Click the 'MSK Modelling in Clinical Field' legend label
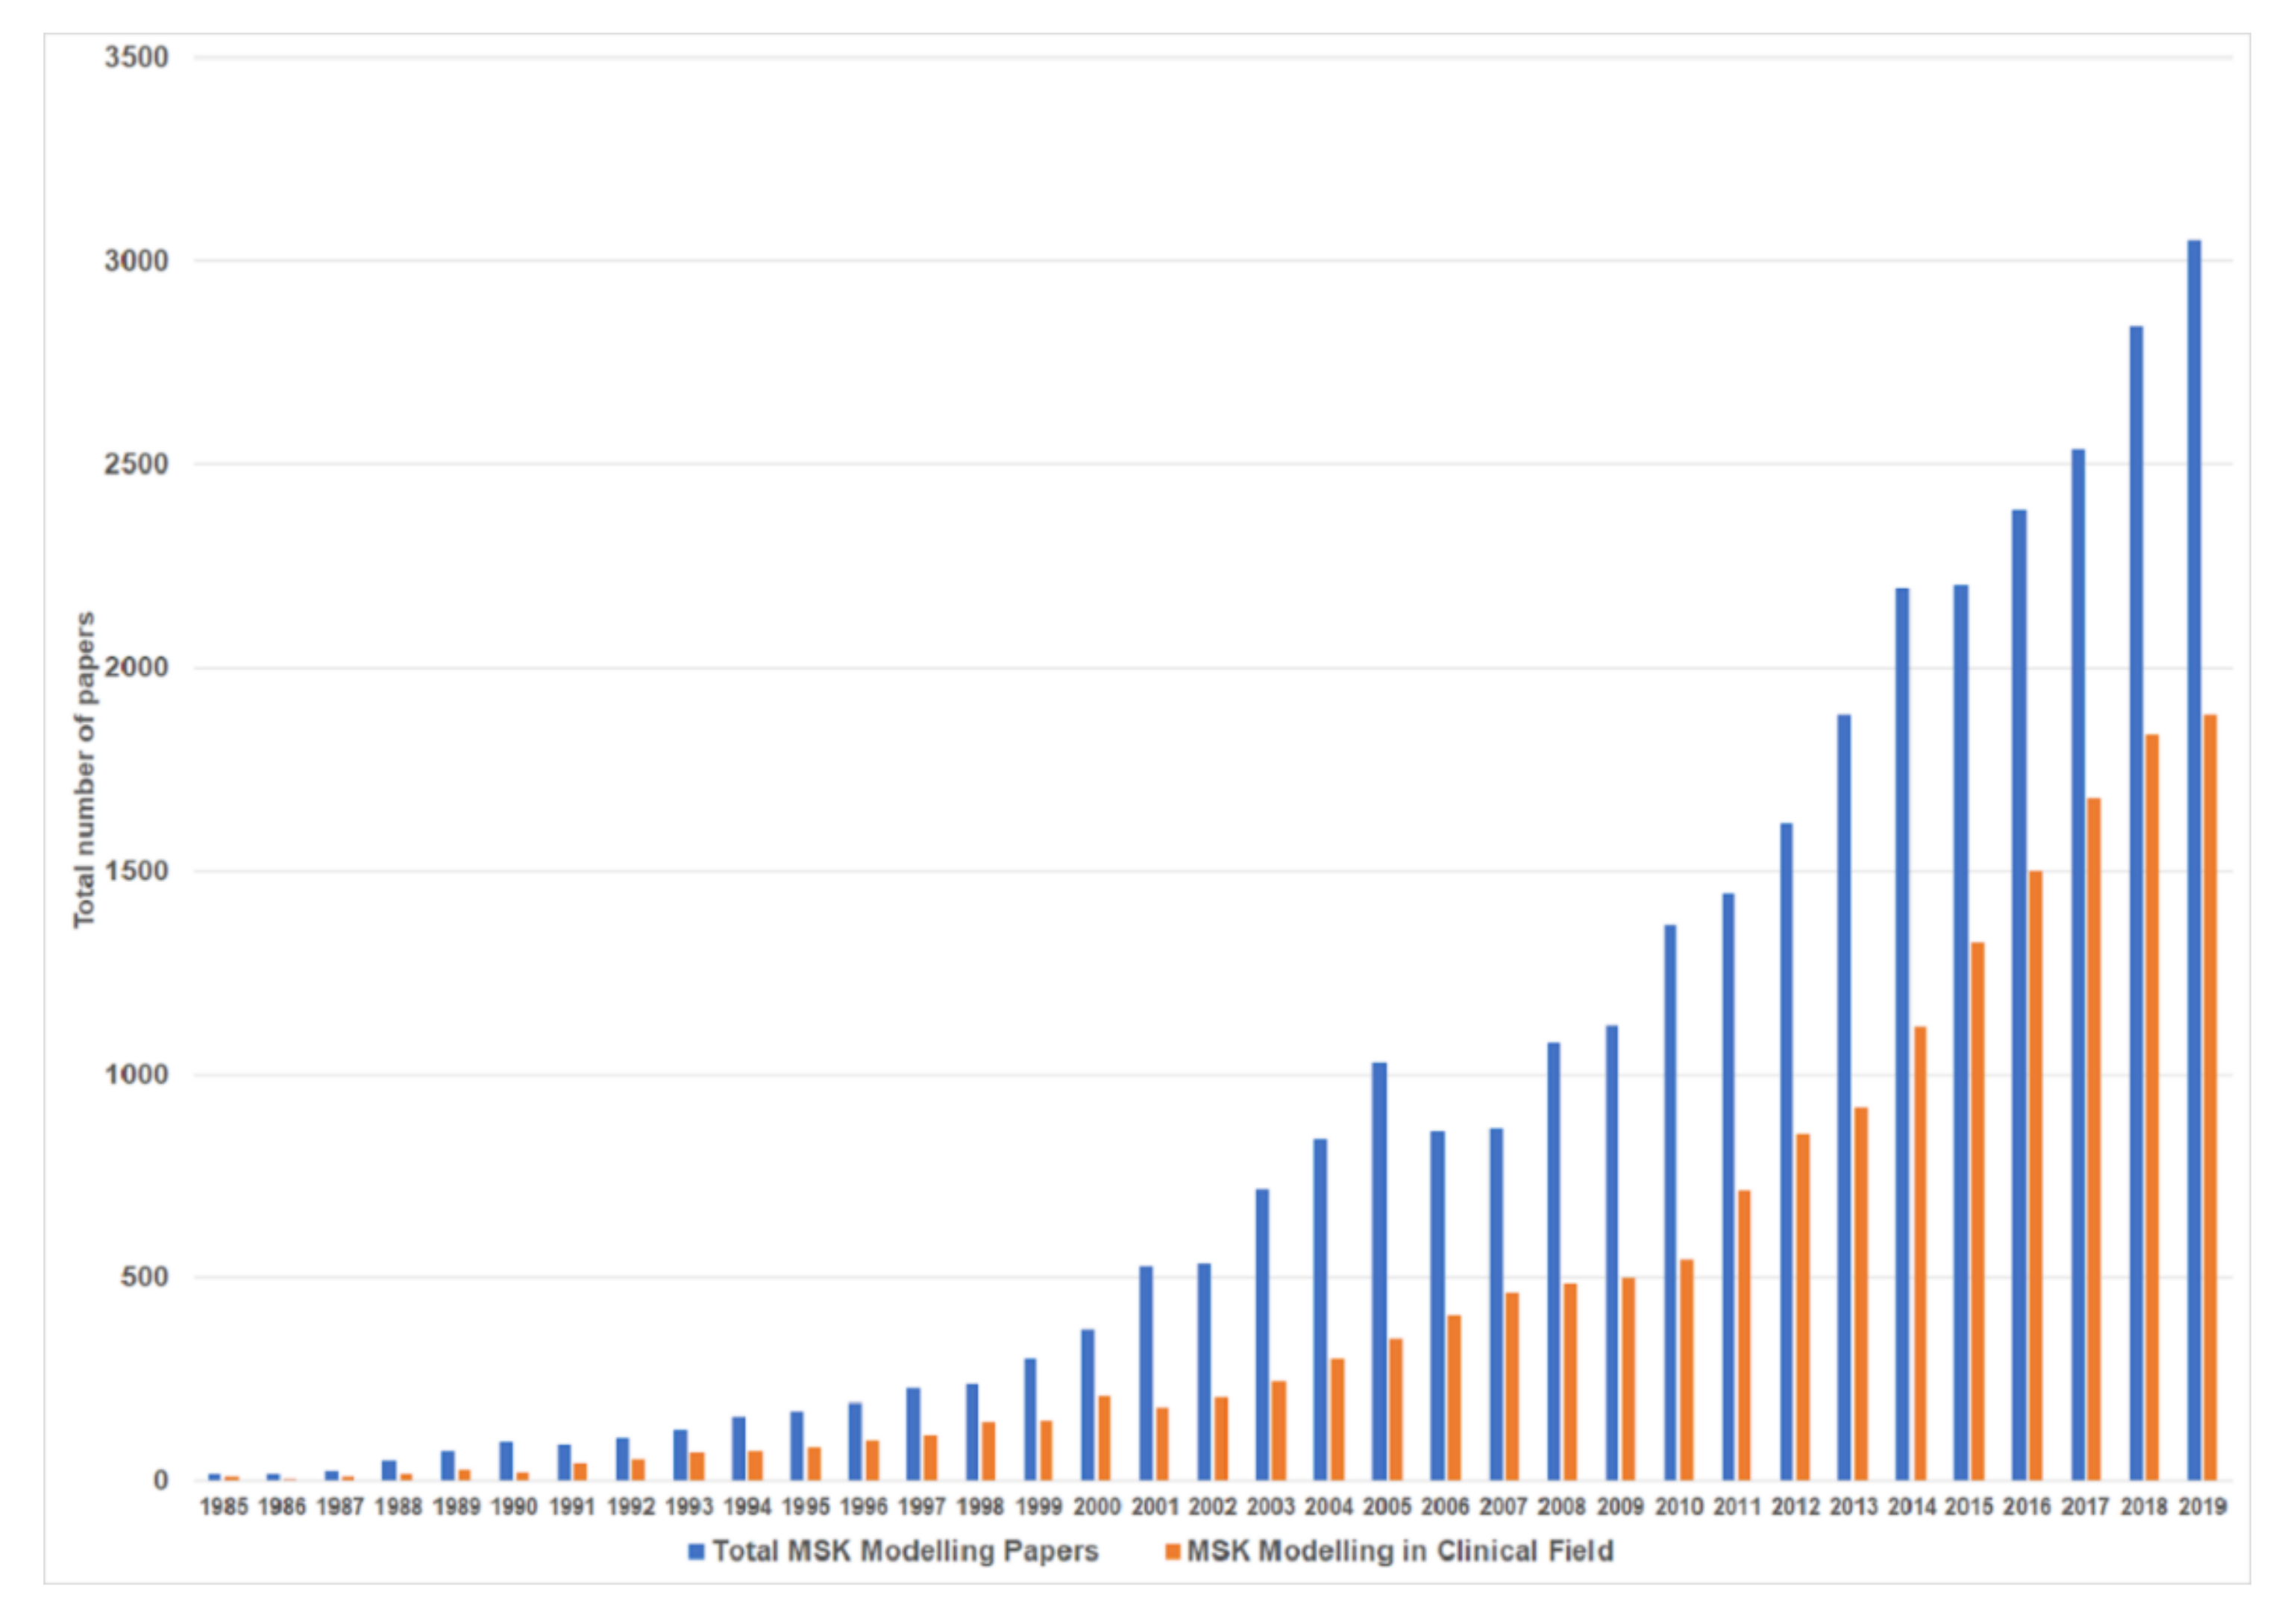 coord(1399,1551)
